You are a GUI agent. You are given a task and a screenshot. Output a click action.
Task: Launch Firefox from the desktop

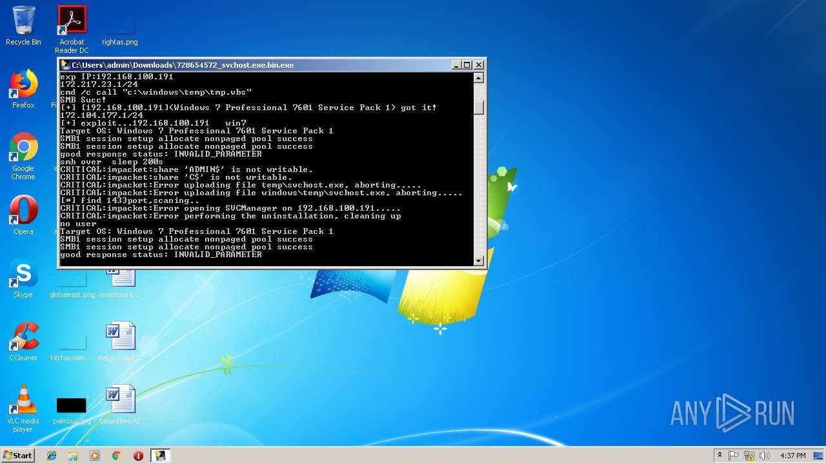tap(23, 89)
